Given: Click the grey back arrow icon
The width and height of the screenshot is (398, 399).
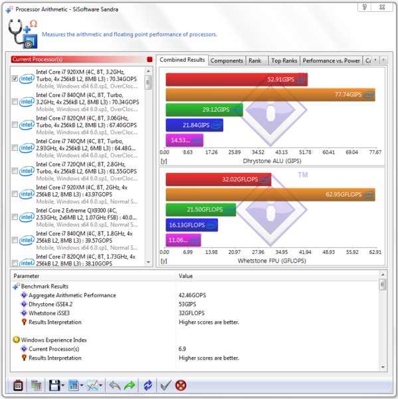Looking at the screenshot, I should click(115, 386).
